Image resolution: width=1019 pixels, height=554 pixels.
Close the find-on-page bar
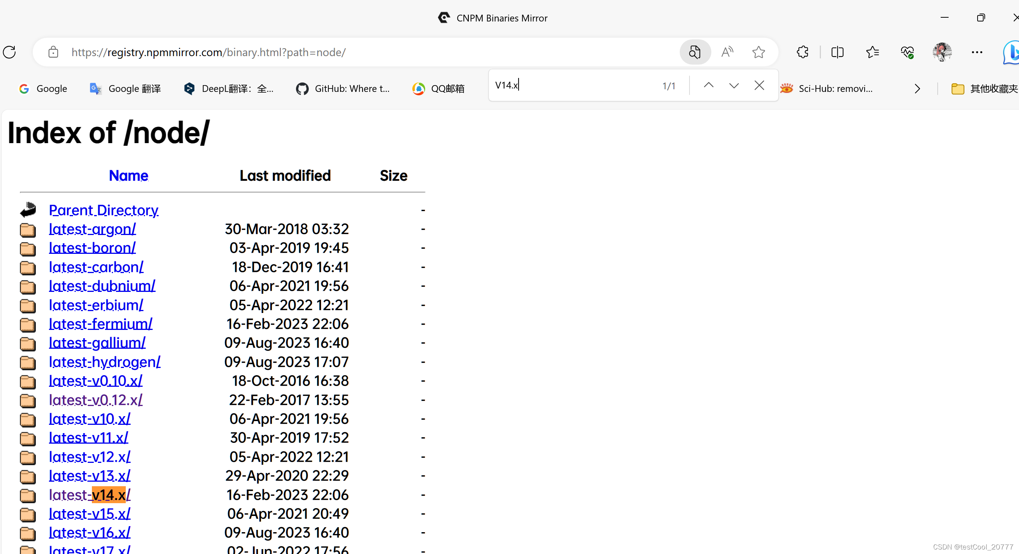tap(759, 85)
